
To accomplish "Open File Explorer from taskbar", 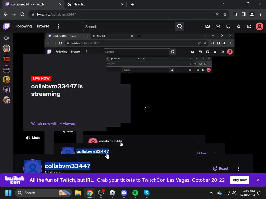I will tap(78, 193).
